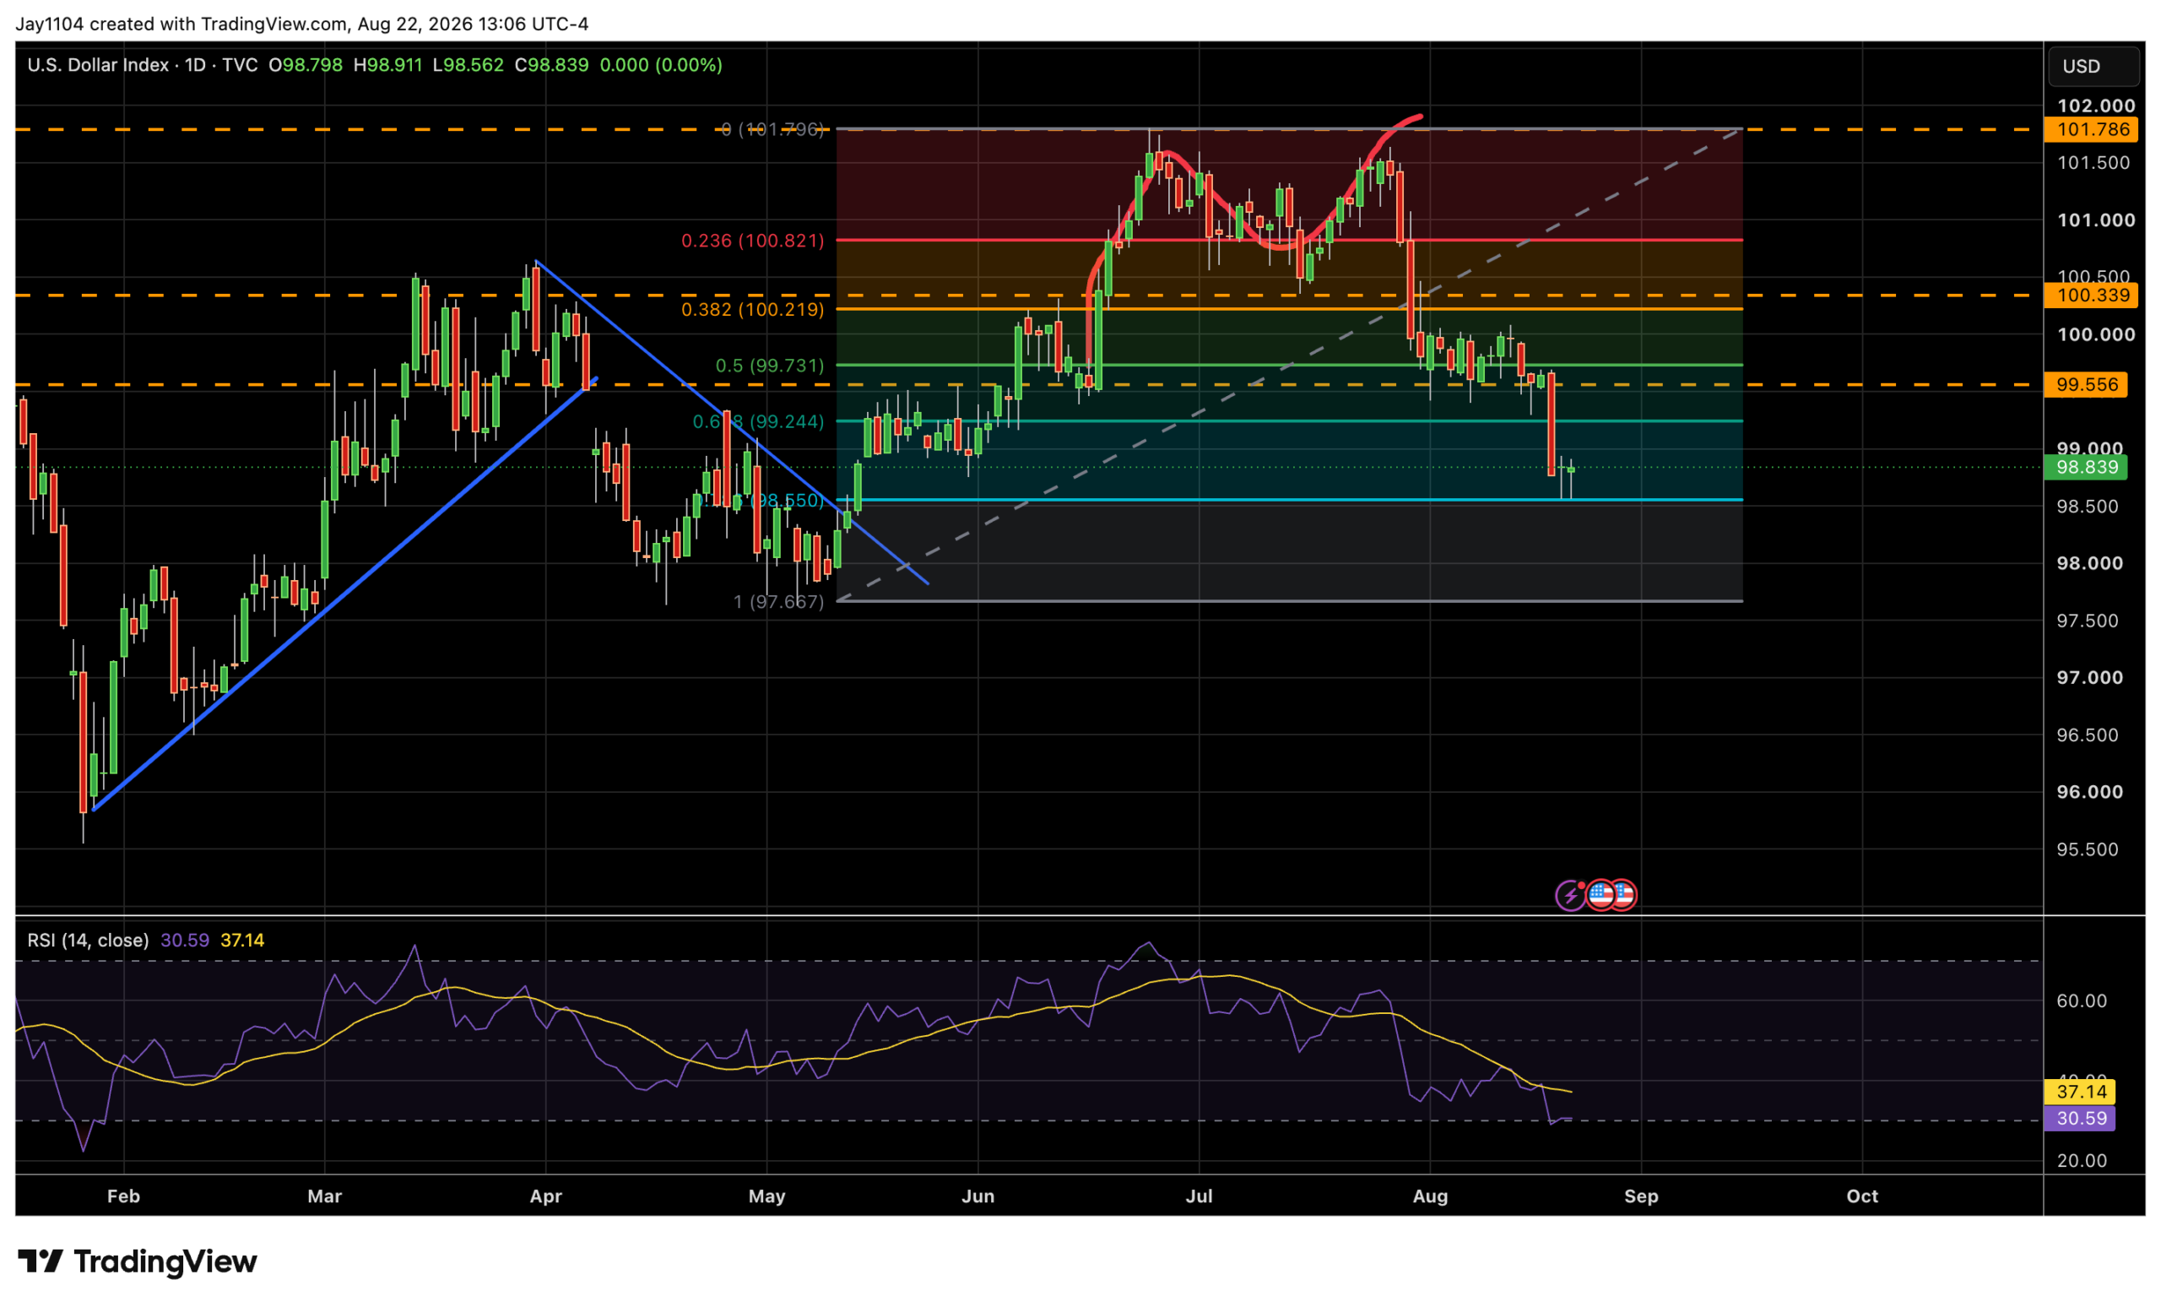Click the US flag event icon beside the lightning icon

1601,895
